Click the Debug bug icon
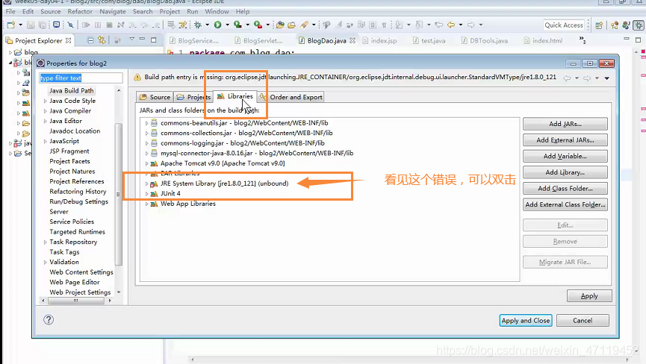 [198, 25]
